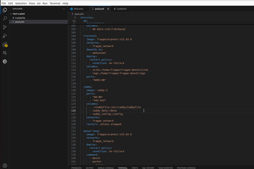
Task: Open Explorer more actions ellipsis
Action: click(x=63, y=9)
